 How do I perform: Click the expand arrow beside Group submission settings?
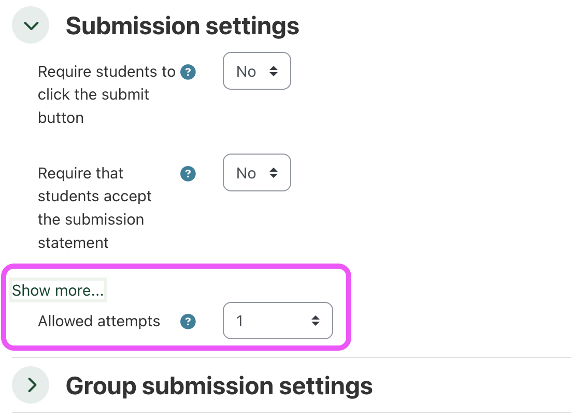point(30,385)
